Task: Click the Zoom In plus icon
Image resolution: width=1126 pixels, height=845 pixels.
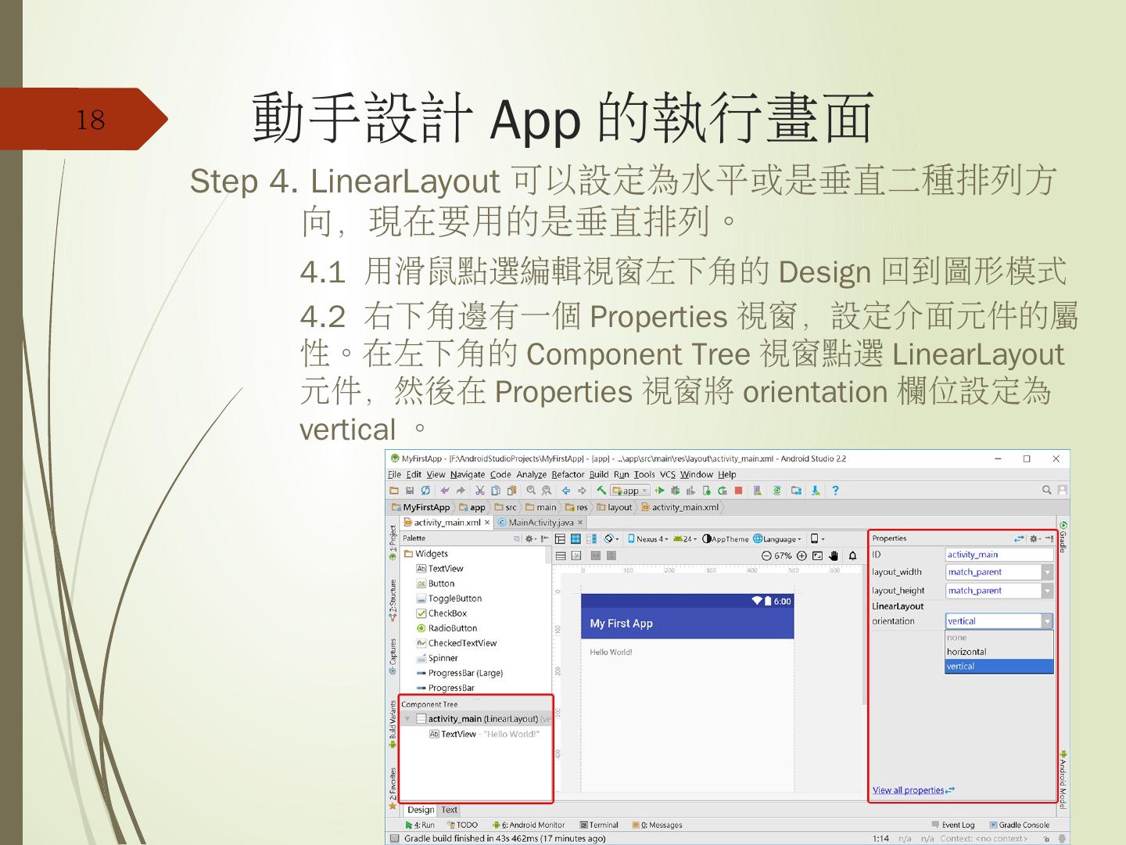Action: click(801, 556)
